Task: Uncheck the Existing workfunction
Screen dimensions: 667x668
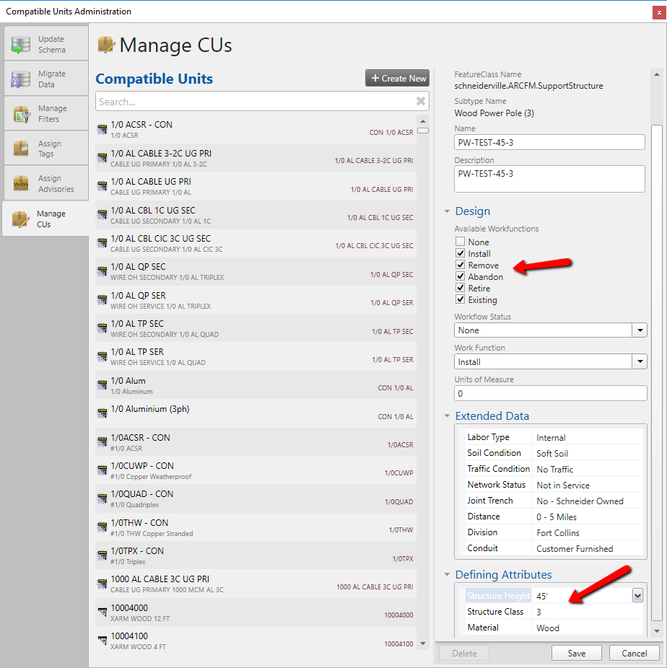Action: pyautogui.click(x=461, y=299)
